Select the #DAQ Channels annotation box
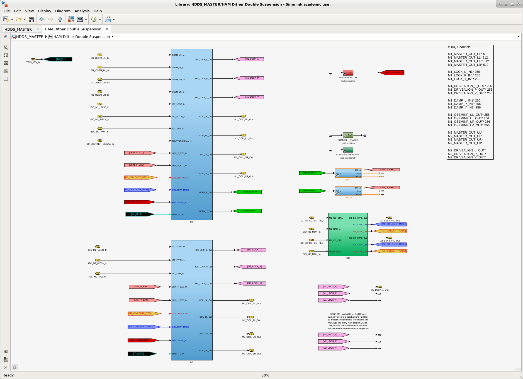Viewport: 523px width, 379px height. tap(470, 102)
